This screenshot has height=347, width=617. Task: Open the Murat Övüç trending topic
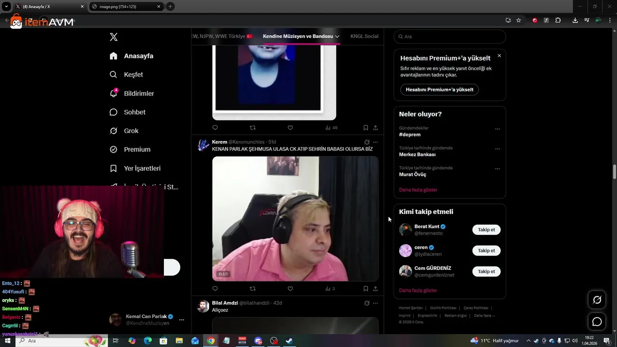click(x=413, y=174)
